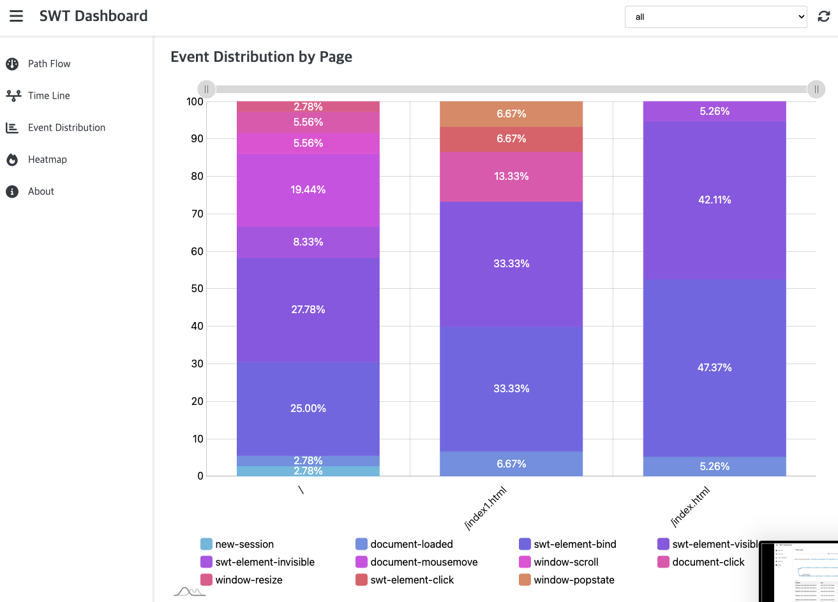This screenshot has width=838, height=602.
Task: Open the Heatmap flame icon
Action: point(12,159)
